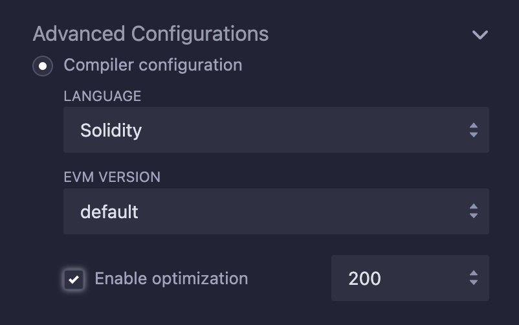Decrement the 200 optimization runs value
Viewport: 519px width, 325px height.
tap(474, 284)
